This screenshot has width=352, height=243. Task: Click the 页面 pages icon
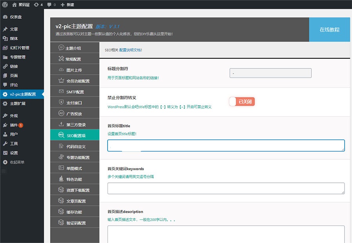click(x=5, y=76)
